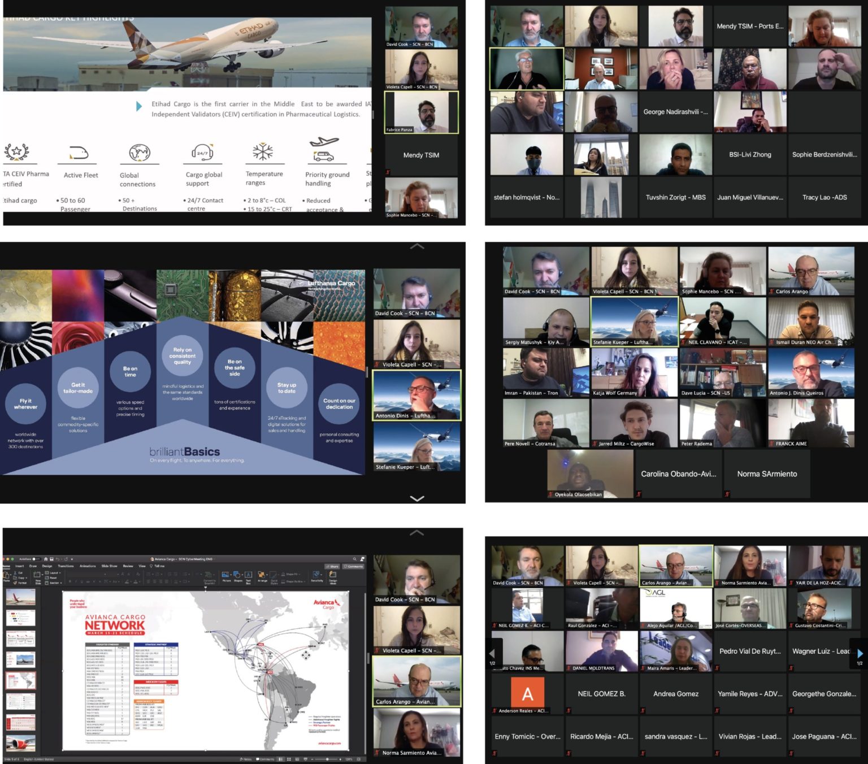Click Convert to SmartArt icon
Screen dimensions: 868x764
pos(209,575)
